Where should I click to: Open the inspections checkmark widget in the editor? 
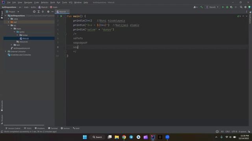tap(239, 16)
